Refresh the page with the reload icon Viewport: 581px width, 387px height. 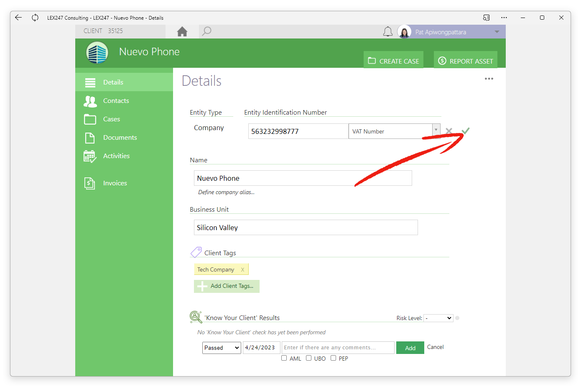coord(35,18)
